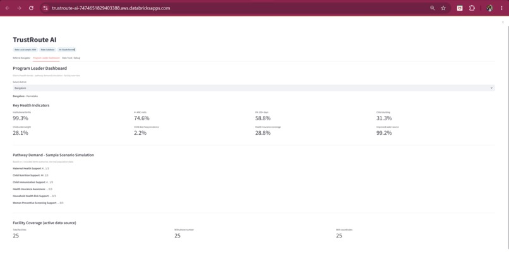Click the Total facilities value 25

[16, 236]
